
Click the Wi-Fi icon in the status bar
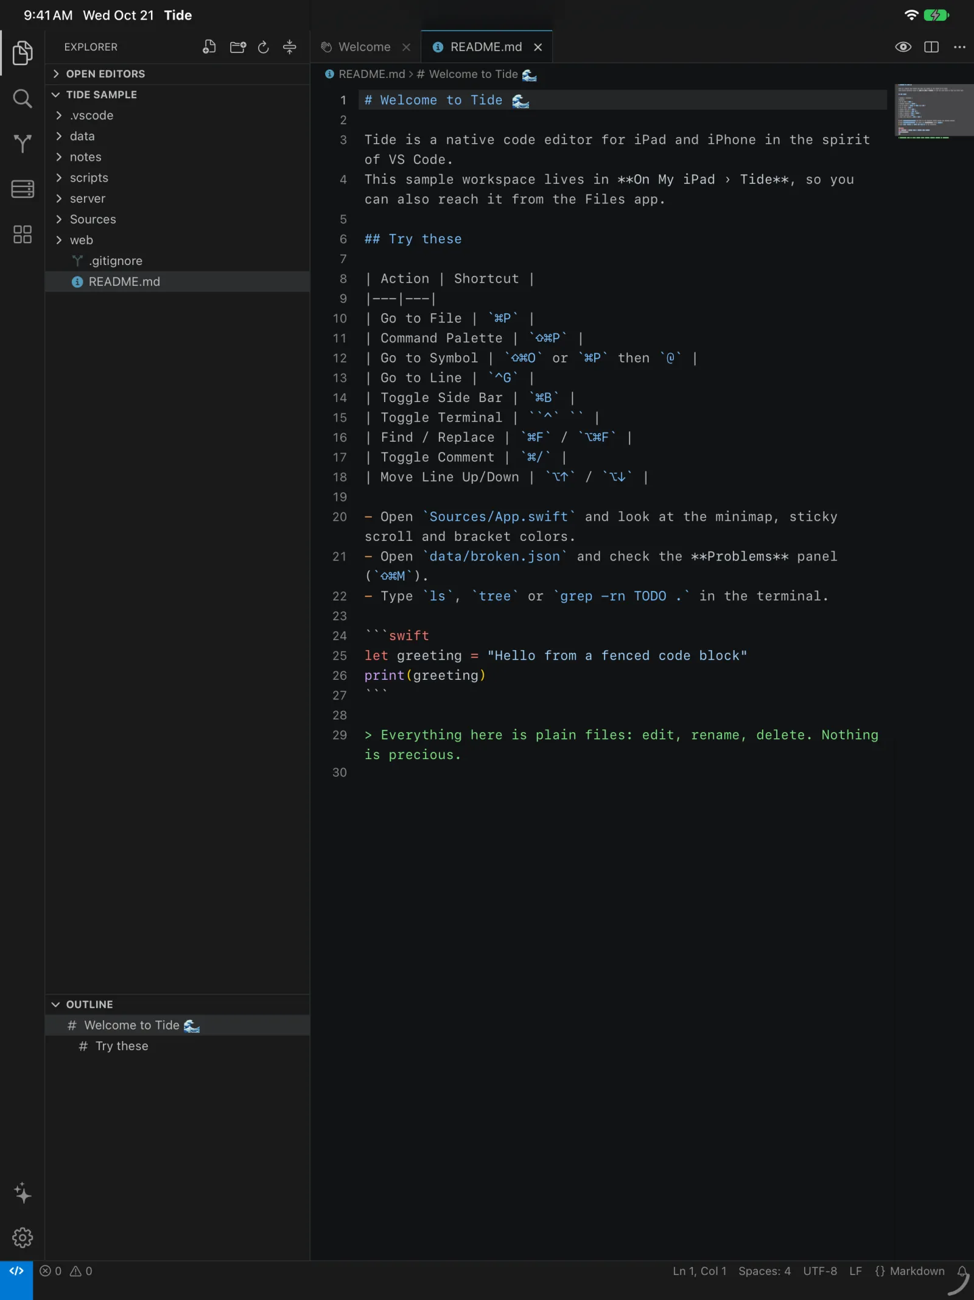pyautogui.click(x=911, y=15)
